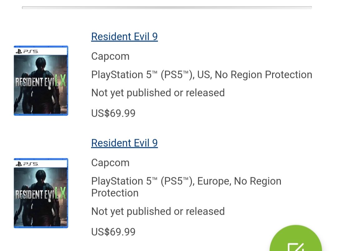Click Capcom publisher text in Europe listing

110,163
